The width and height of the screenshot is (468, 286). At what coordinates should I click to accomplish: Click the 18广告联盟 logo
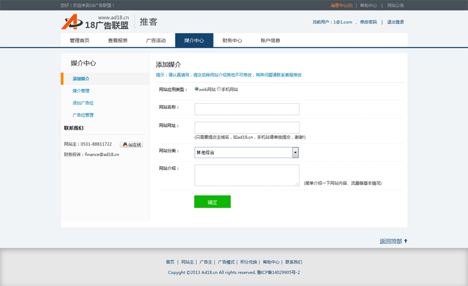tap(95, 22)
